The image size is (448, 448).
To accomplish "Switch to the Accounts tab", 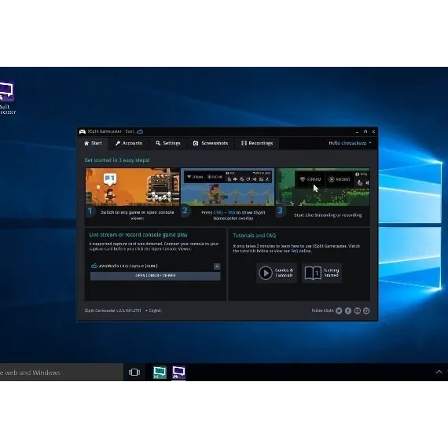I will [x=129, y=143].
